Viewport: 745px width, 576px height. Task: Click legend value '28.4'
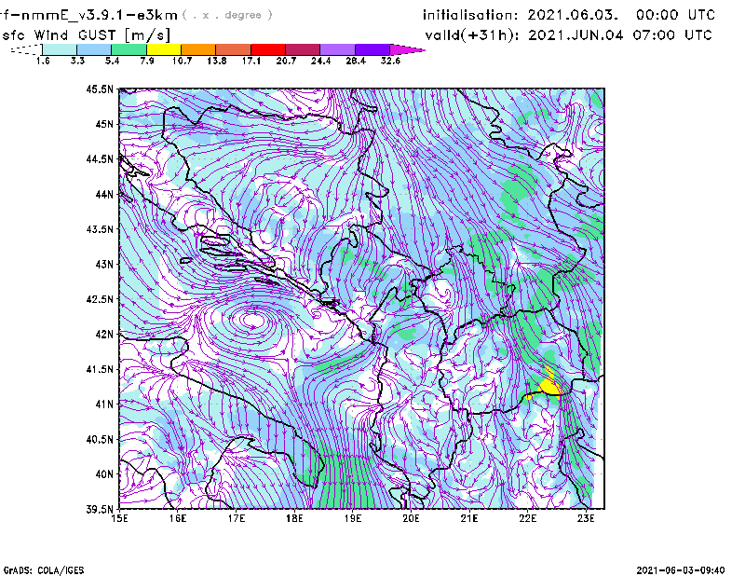click(x=356, y=61)
